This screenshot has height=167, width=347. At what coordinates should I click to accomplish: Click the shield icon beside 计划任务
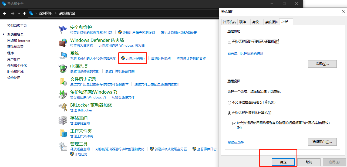pos(72,154)
